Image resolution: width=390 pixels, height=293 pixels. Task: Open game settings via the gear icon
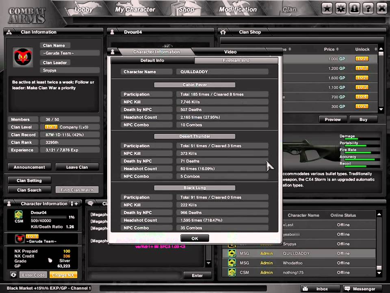341,9
